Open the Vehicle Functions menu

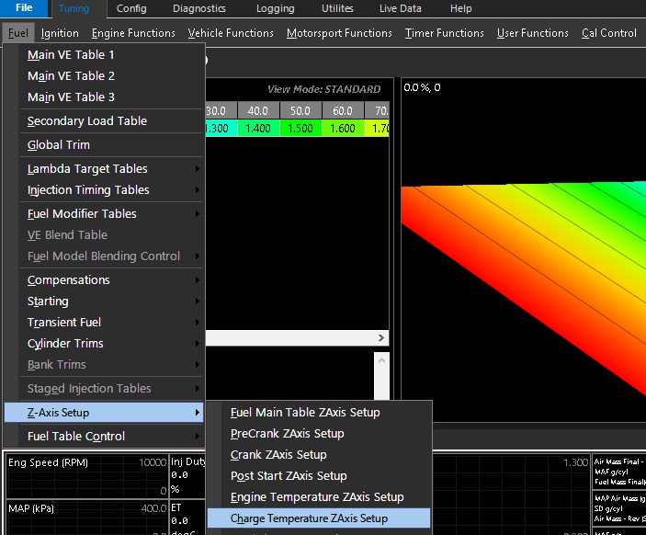point(231,33)
